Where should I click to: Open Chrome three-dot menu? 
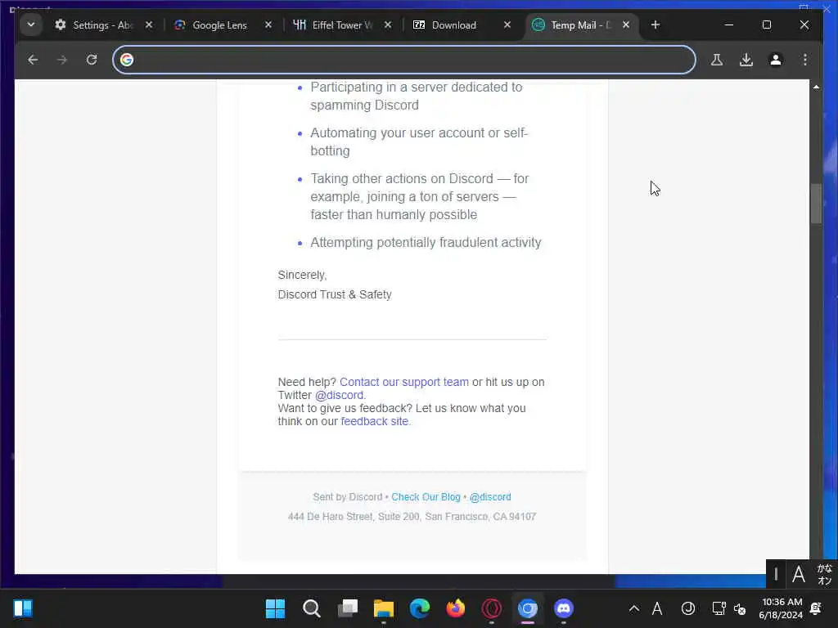click(x=805, y=60)
